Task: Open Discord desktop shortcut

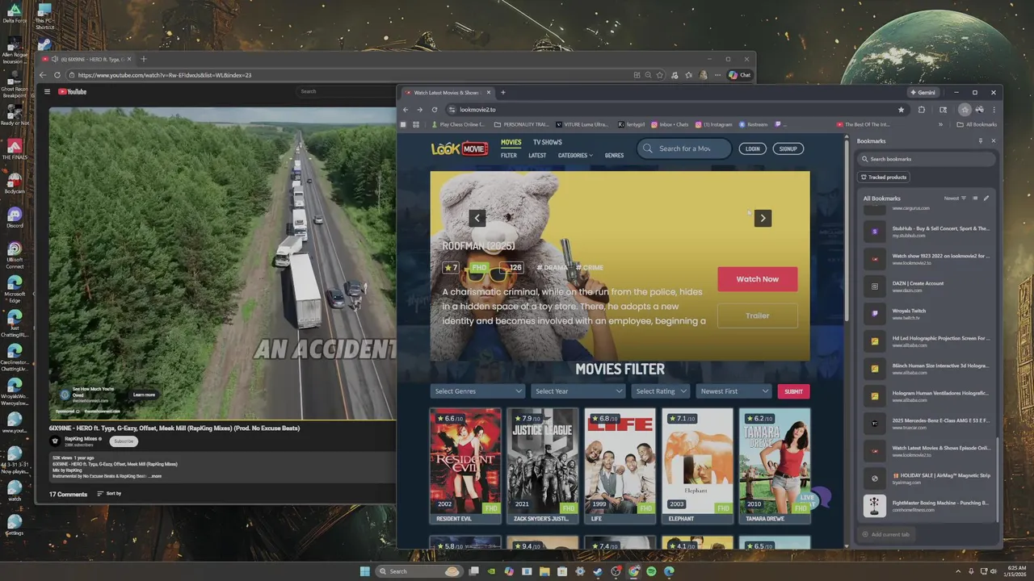Action: [15, 217]
